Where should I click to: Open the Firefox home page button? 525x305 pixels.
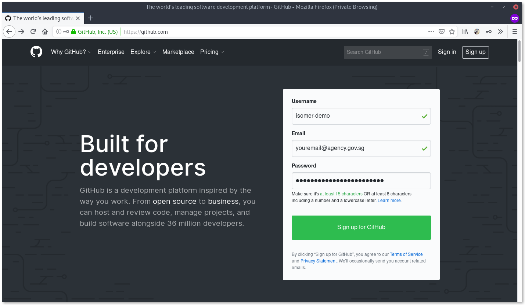pyautogui.click(x=45, y=32)
